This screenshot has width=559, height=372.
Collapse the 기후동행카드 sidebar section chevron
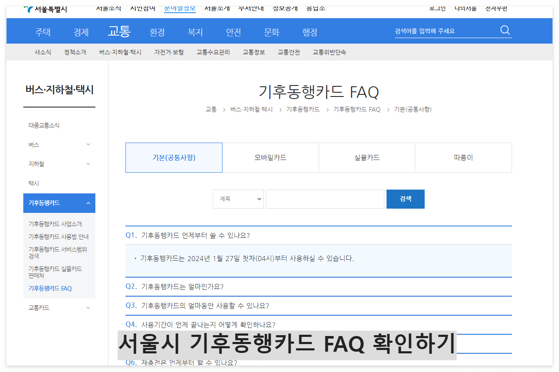[88, 203]
